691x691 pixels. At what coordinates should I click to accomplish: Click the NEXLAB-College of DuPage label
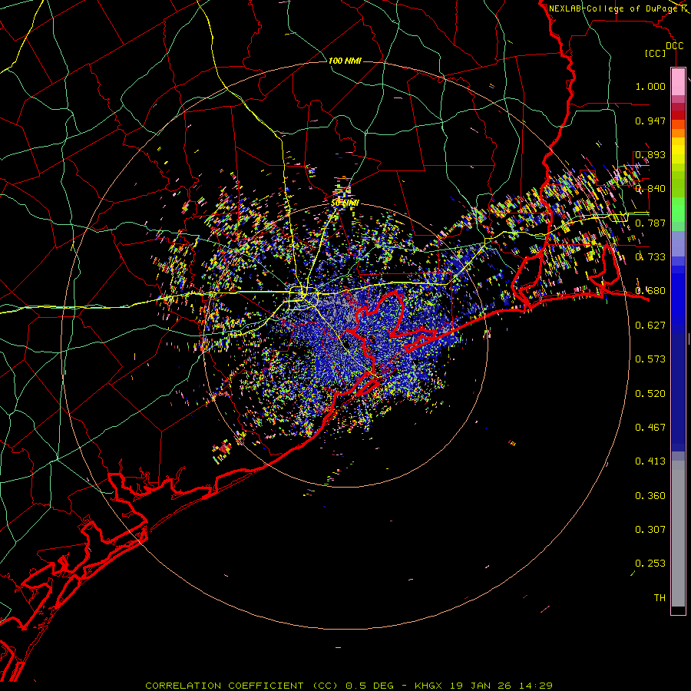click(613, 8)
